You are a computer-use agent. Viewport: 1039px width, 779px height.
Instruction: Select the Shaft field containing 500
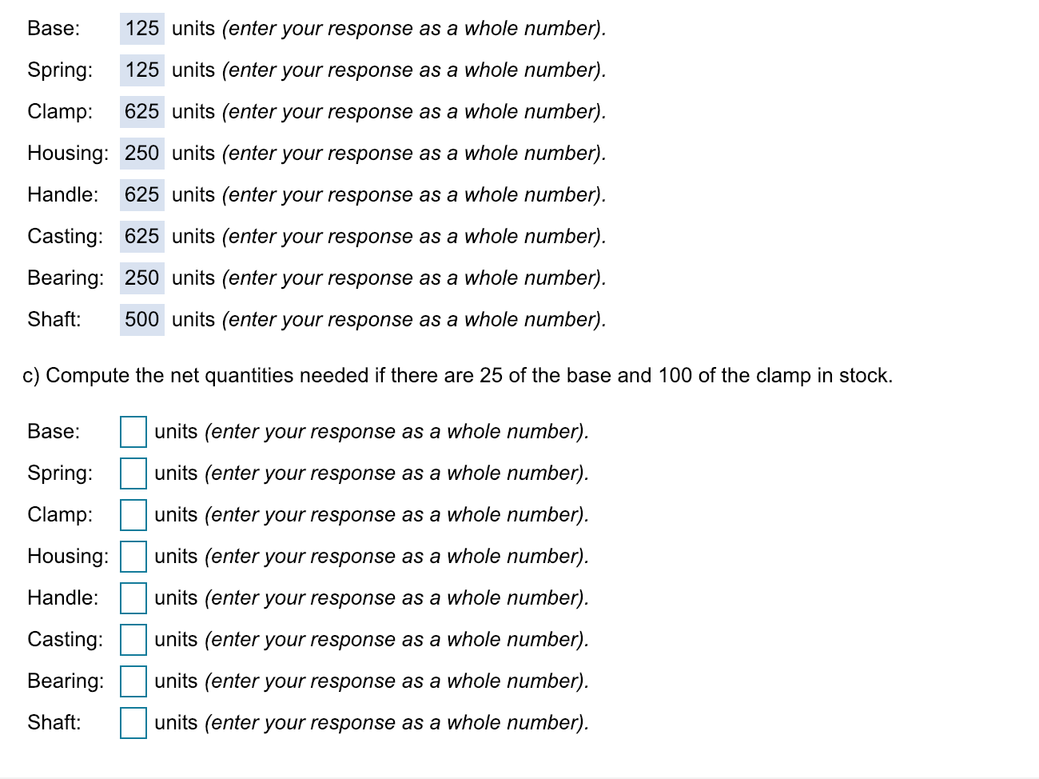(141, 319)
